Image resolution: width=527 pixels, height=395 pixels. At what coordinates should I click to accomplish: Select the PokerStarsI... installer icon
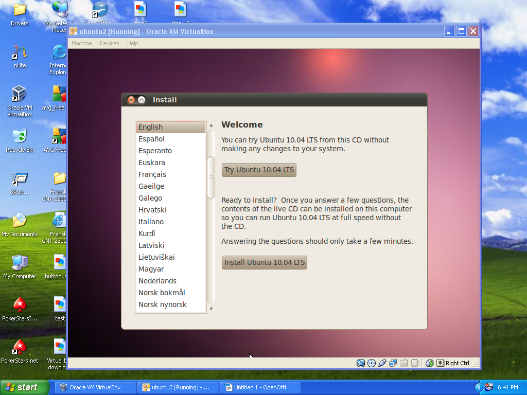pyautogui.click(x=20, y=309)
